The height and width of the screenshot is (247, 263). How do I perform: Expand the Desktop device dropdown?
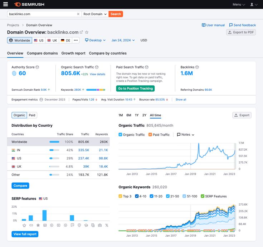(95, 40)
